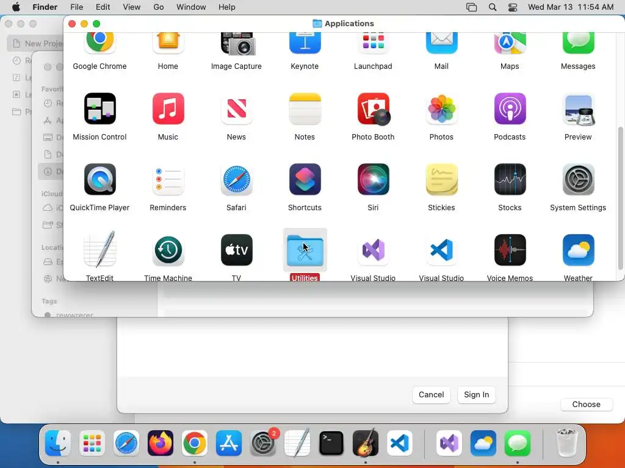Open Google Chrome in Applications window

(x=99, y=44)
